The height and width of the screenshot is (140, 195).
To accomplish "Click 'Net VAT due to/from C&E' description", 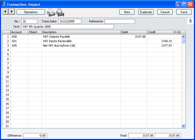I will [x=59, y=46].
